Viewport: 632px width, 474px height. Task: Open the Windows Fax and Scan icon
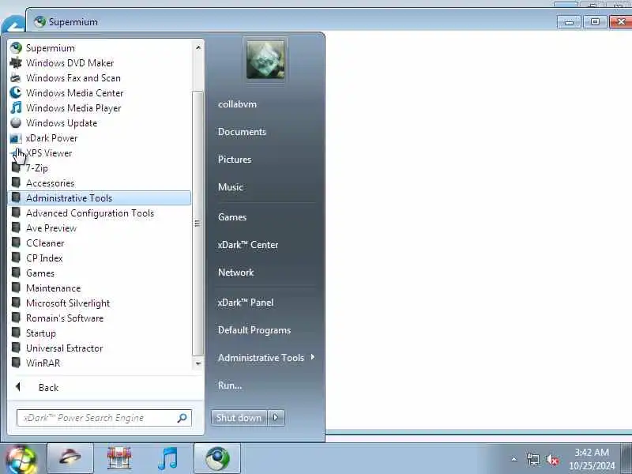[x=16, y=77]
